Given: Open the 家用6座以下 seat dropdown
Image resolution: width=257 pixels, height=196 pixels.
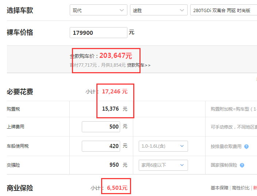Looking at the screenshot, I should point(163,165).
